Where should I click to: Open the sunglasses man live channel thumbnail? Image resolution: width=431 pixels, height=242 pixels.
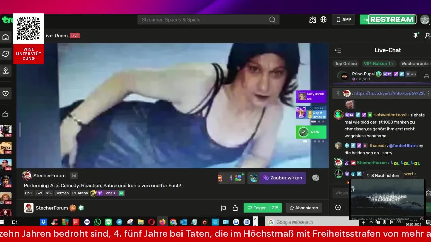6,164
